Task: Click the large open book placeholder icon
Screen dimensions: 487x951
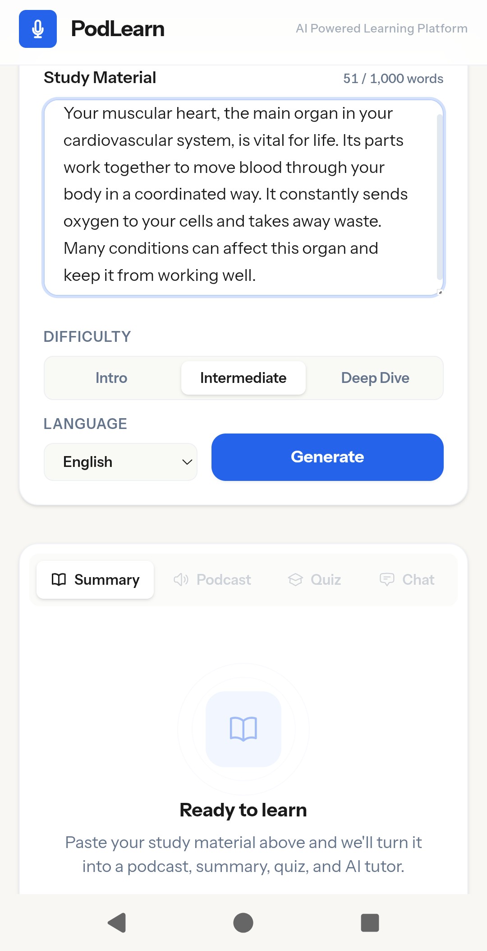Action: 243,728
